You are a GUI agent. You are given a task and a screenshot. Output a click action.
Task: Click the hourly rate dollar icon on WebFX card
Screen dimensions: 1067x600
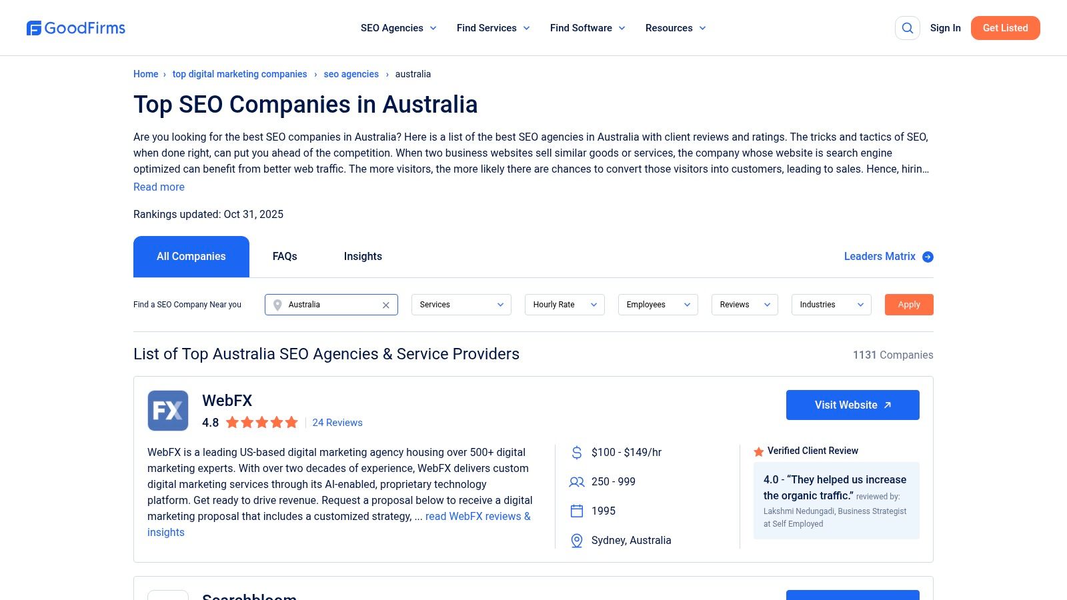pos(576,452)
